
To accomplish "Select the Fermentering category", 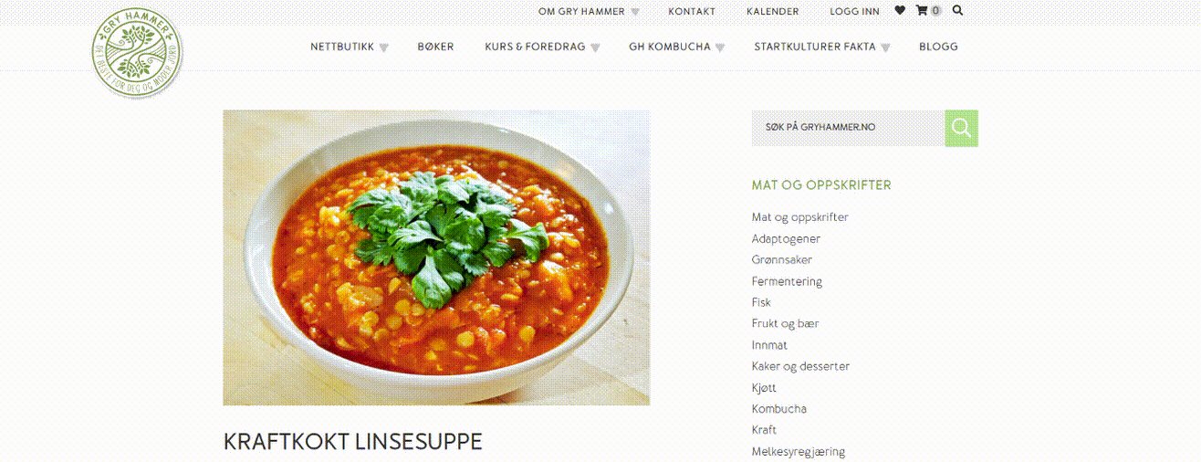I will 787,281.
